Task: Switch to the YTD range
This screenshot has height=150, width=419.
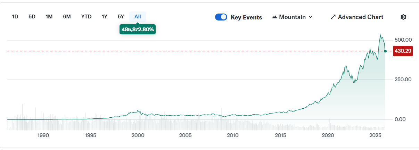Action: [x=86, y=17]
